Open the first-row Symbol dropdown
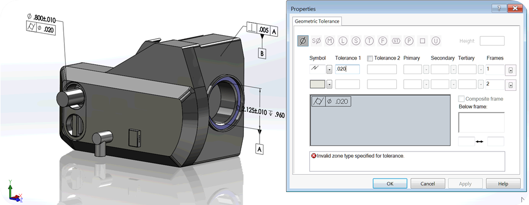This screenshot has width=529, height=205. click(330, 70)
